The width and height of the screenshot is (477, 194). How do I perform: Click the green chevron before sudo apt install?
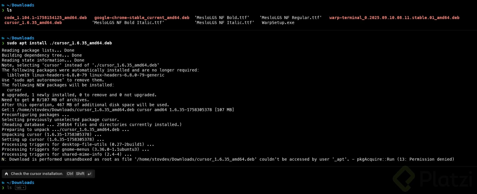click(3, 43)
